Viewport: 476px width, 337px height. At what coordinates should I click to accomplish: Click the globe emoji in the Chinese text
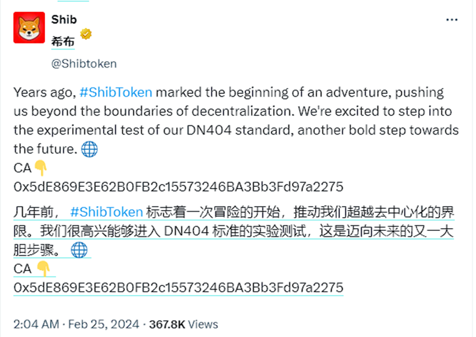(80, 250)
